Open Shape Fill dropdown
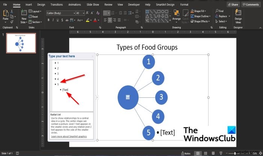The height and width of the screenshot is (156, 263). coord(198,11)
